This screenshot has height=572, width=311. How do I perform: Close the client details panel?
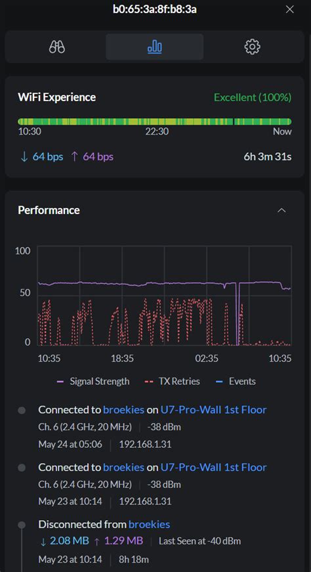coord(290,9)
